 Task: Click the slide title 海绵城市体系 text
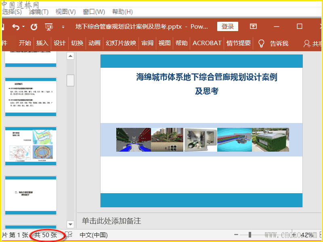click(x=207, y=77)
